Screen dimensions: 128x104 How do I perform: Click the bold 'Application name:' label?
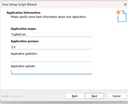[x=23, y=29]
